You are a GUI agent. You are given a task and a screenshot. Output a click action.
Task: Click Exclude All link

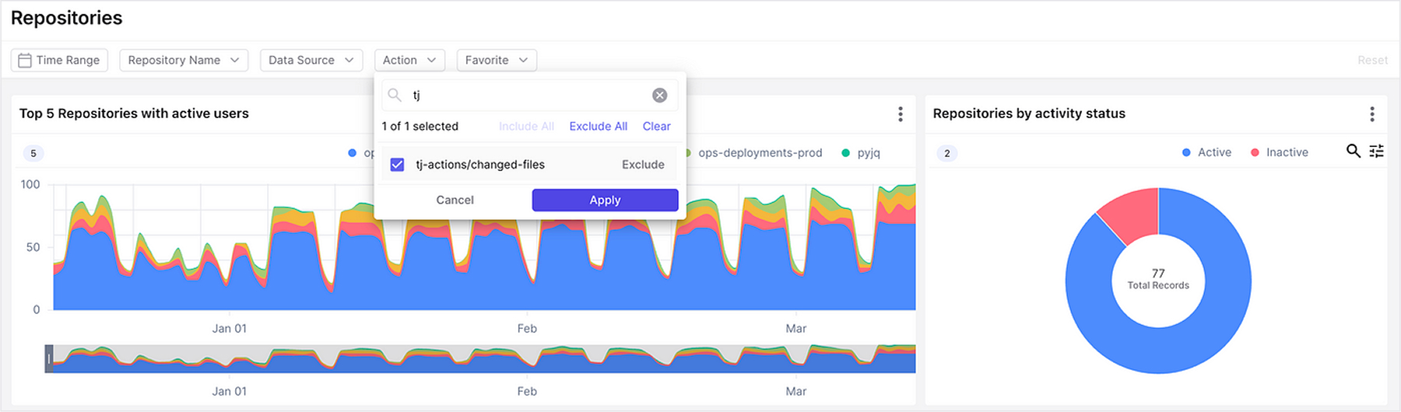click(598, 126)
